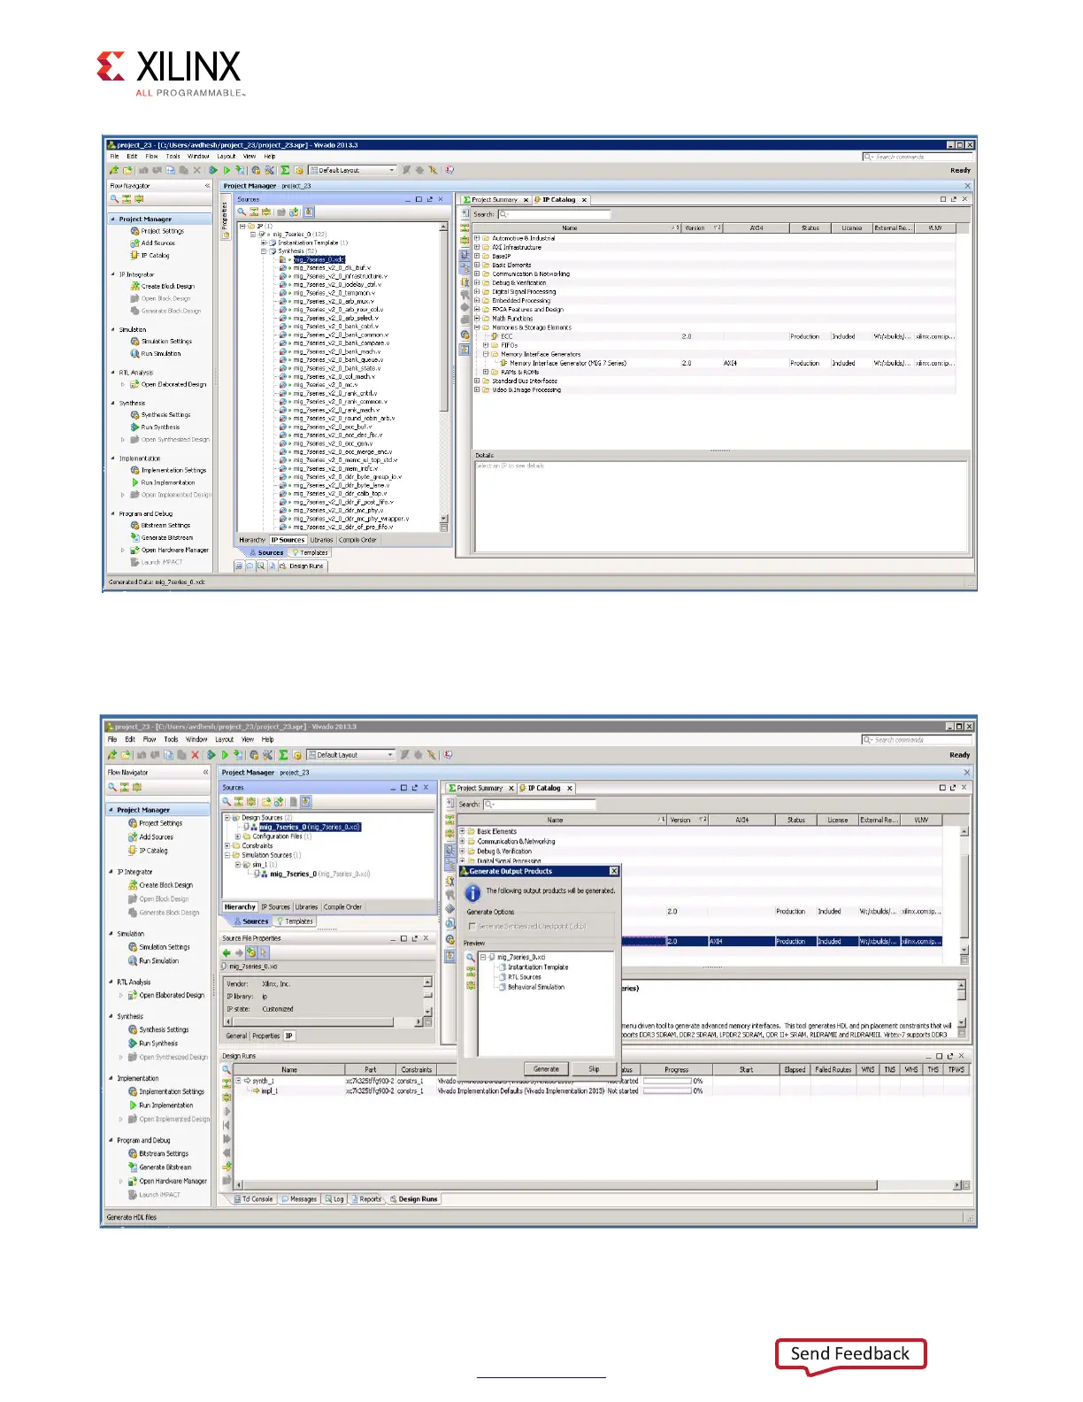This screenshot has width=1083, height=1402.
Task: Click back arrow in Source File Properties panel
Action: (227, 952)
